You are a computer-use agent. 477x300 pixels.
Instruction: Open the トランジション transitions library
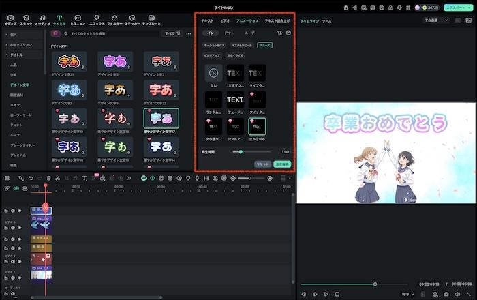tap(78, 20)
